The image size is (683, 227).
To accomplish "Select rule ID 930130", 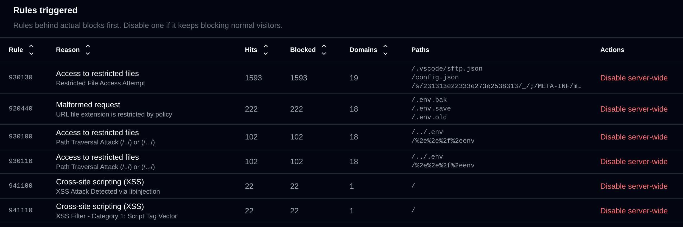I will tap(21, 77).
